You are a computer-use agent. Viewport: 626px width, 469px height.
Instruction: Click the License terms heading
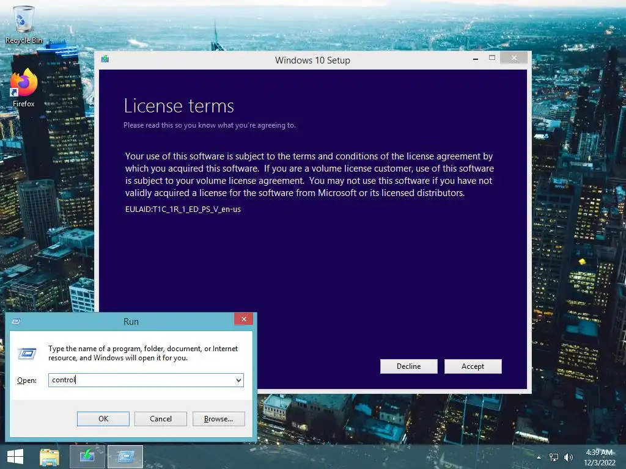[179, 106]
